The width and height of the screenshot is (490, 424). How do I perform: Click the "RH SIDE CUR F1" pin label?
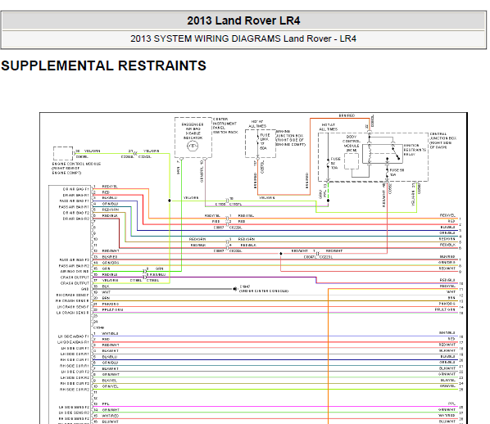tap(75, 360)
